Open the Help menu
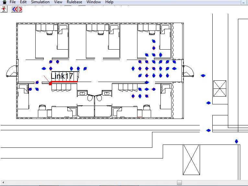The height and width of the screenshot is (186, 248). [109, 2]
